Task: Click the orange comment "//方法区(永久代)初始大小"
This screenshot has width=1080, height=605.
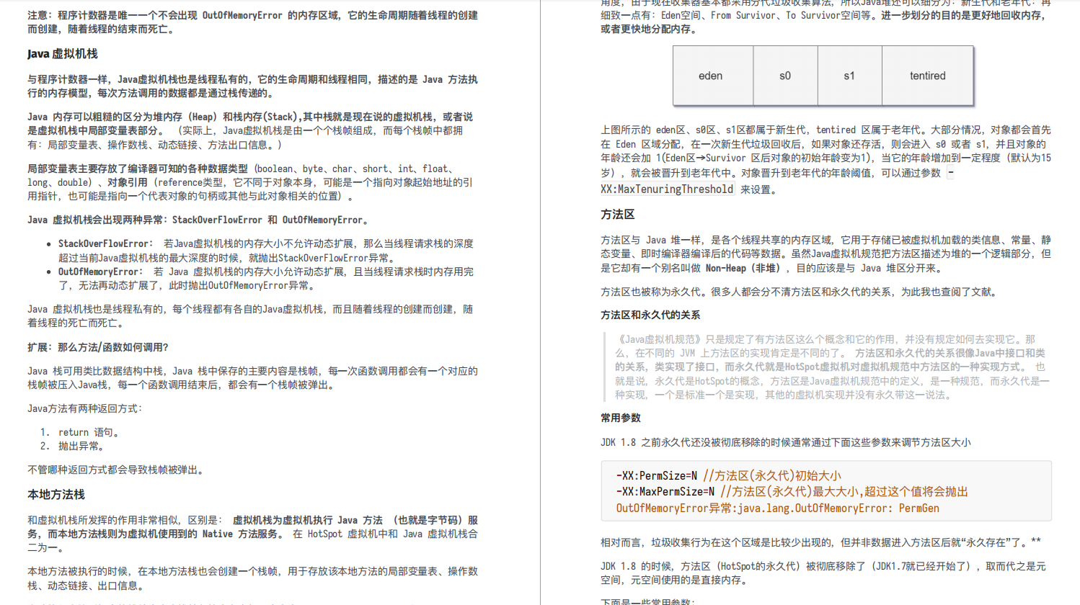Action: click(x=772, y=475)
